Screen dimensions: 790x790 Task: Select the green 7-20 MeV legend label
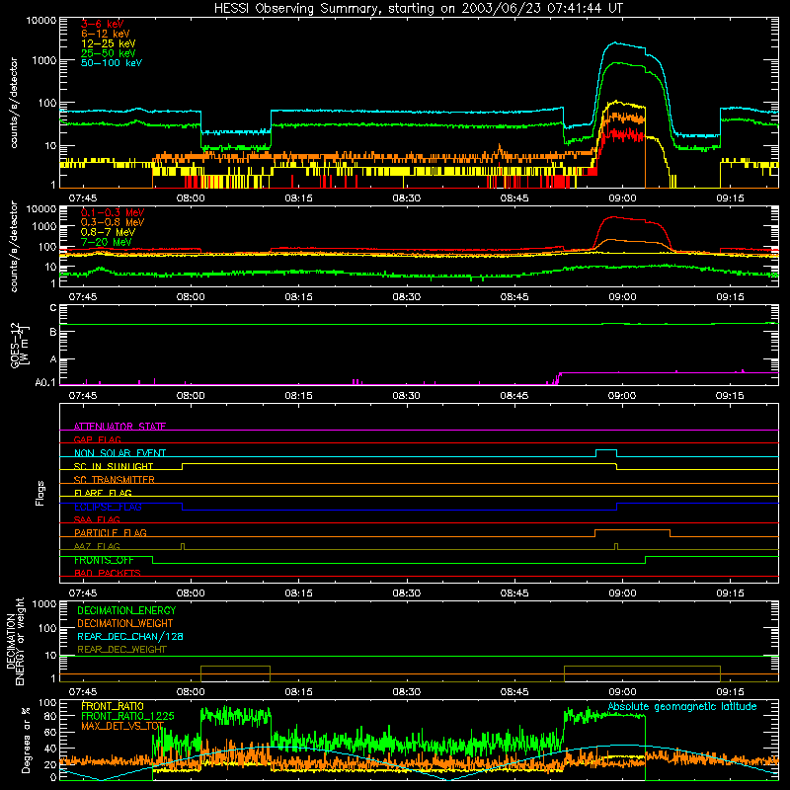click(106, 242)
